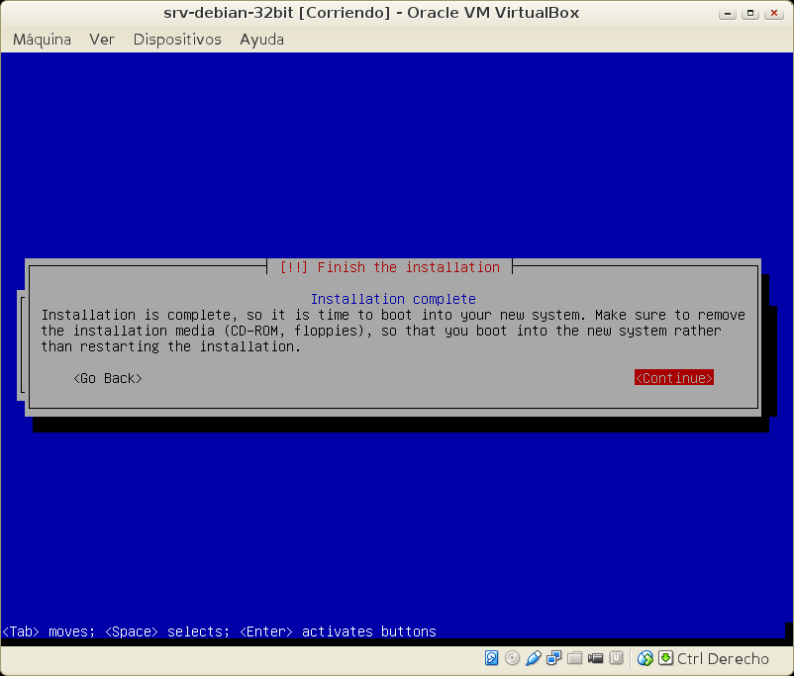The image size is (794, 676).
Task: Open the Ver menu
Action: coord(102,40)
